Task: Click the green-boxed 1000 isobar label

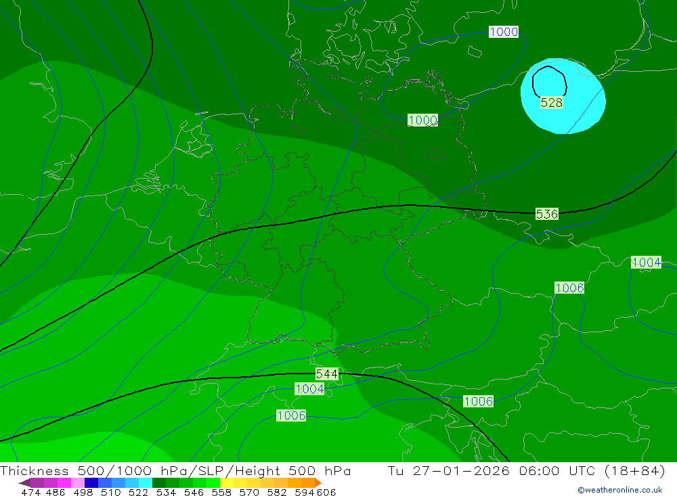Action: (422, 120)
